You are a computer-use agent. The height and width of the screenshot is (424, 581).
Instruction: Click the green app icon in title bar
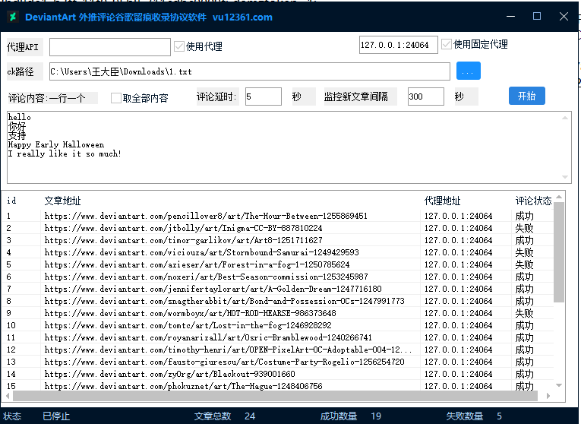click(x=14, y=17)
